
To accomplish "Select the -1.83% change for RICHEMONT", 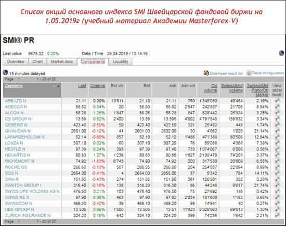I will [x=98, y=161].
